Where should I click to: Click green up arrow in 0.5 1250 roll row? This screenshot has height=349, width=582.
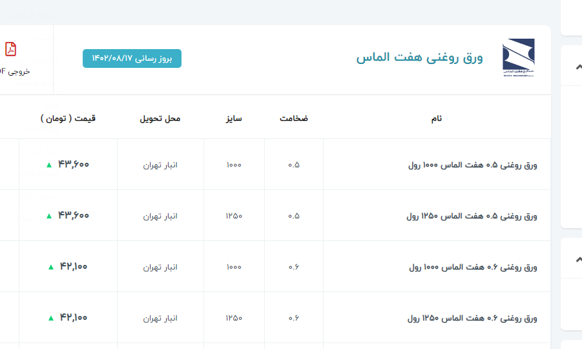click(x=48, y=216)
